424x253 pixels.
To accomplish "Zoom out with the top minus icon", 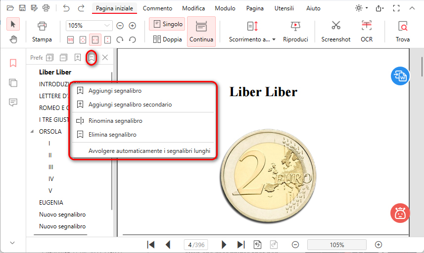I will click(x=120, y=26).
